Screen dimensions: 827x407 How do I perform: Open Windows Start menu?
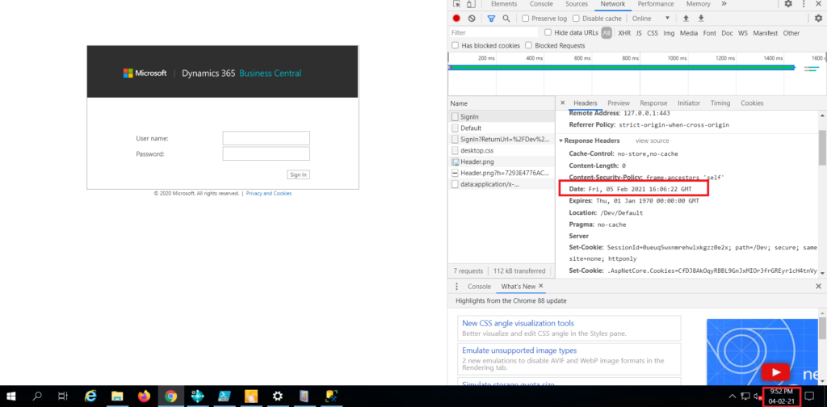pyautogui.click(x=11, y=396)
